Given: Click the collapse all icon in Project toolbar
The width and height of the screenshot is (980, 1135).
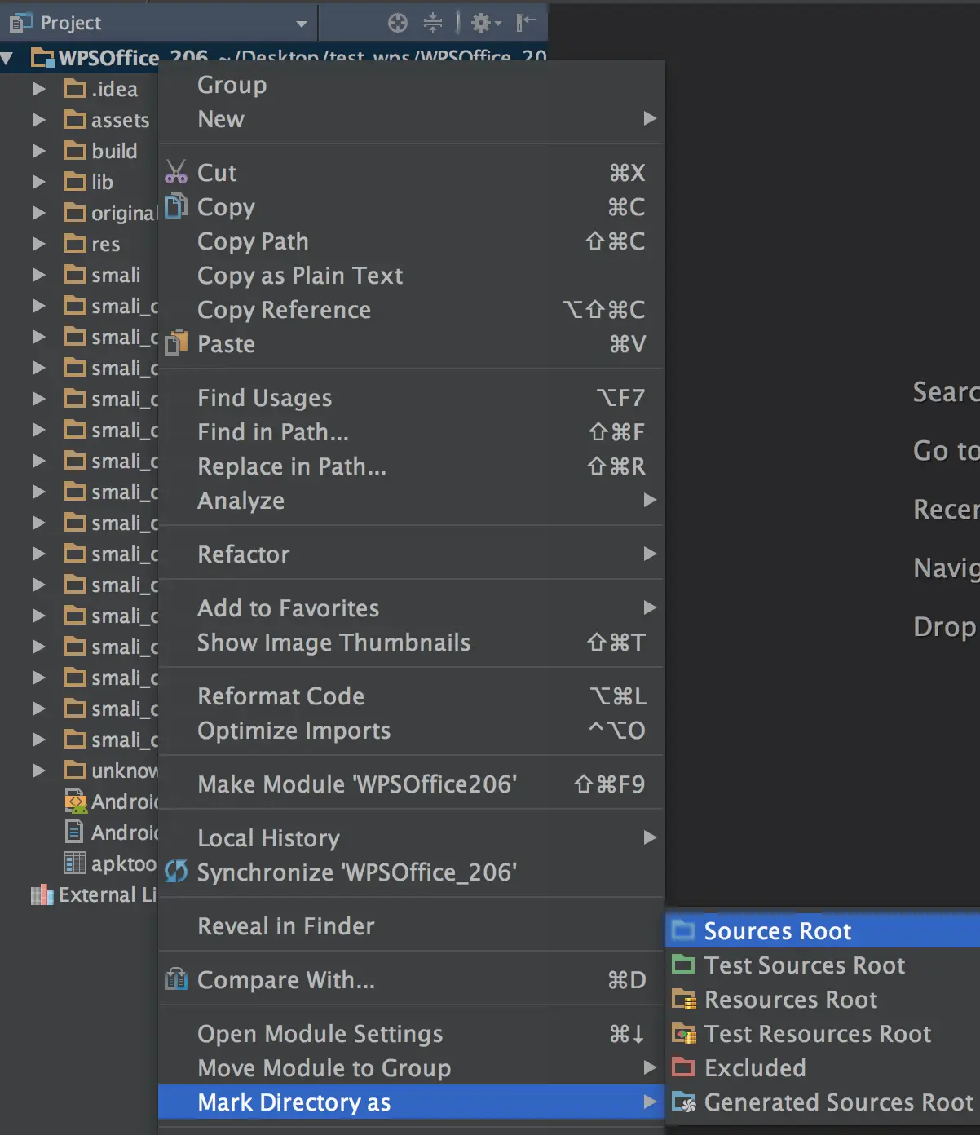Looking at the screenshot, I should point(433,23).
